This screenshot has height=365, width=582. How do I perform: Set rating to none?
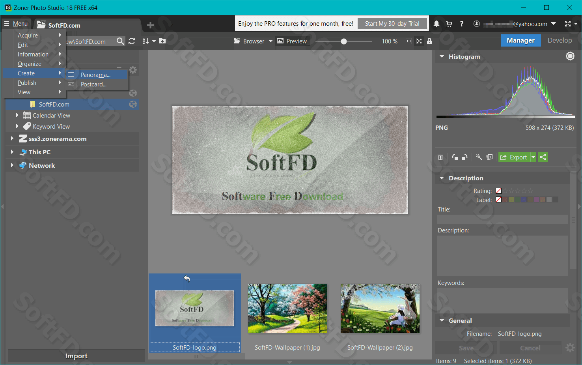pyautogui.click(x=498, y=191)
